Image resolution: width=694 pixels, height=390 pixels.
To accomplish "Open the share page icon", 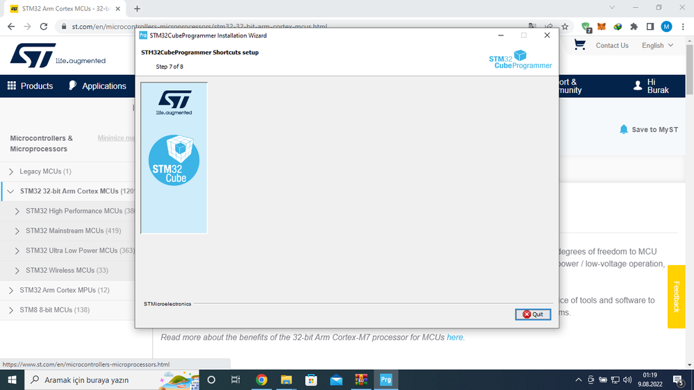I will pos(549,26).
